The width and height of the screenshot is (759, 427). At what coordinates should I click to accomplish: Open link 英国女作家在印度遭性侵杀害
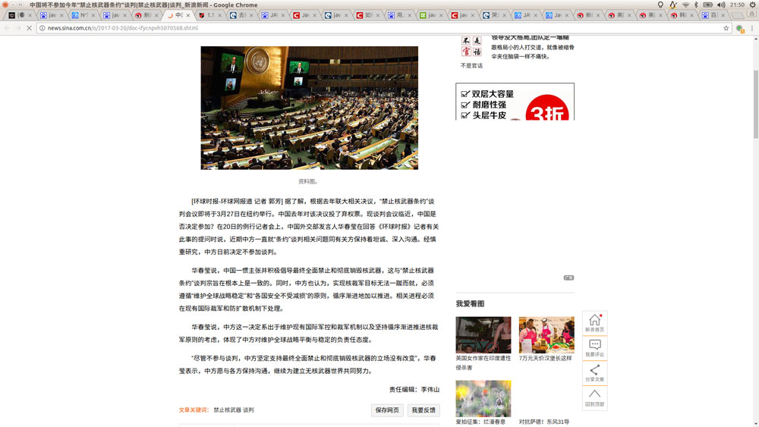pos(483,363)
